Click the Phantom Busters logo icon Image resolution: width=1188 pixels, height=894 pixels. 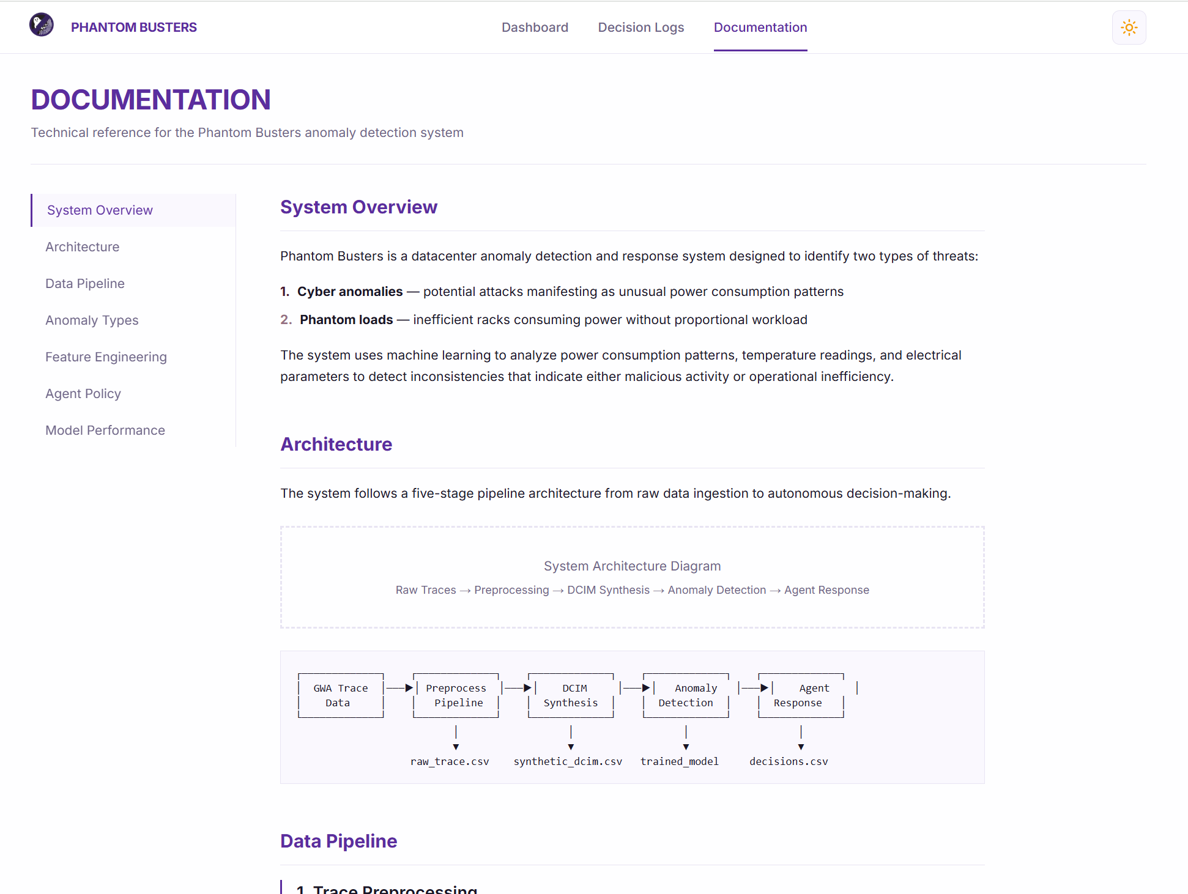tap(42, 25)
